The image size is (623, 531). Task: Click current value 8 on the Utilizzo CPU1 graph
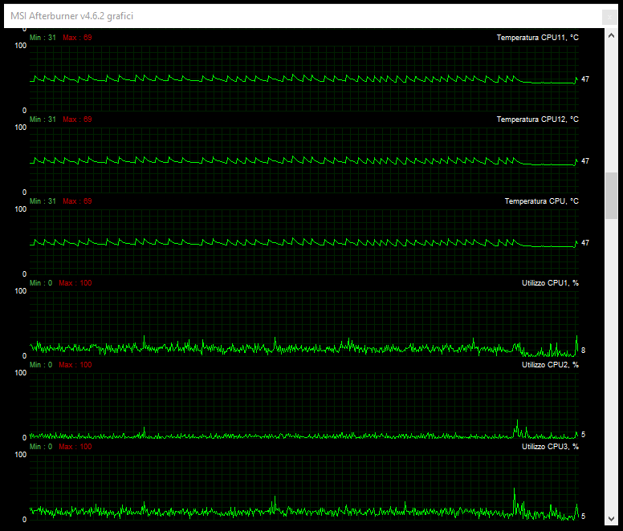point(583,351)
